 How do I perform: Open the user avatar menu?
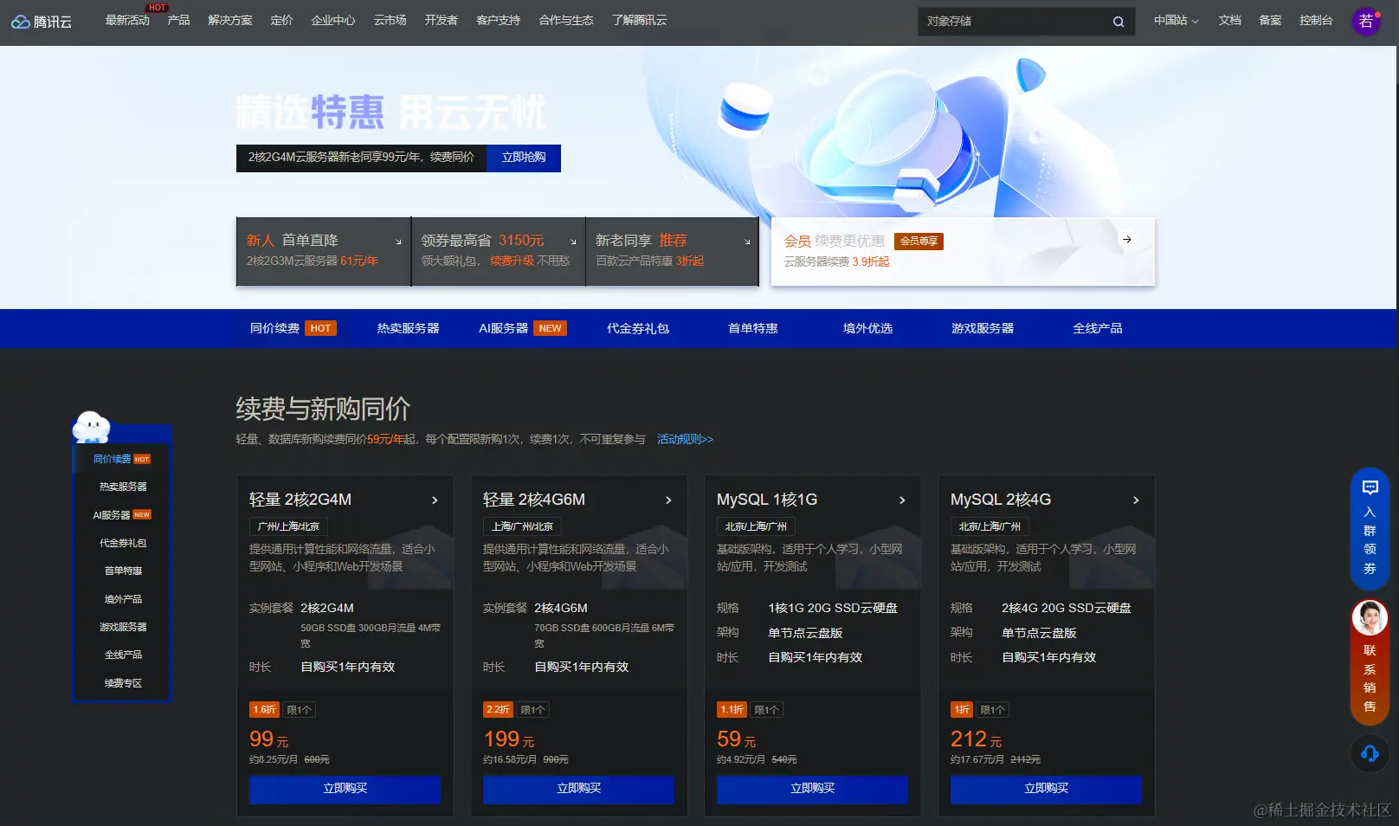coord(1367,21)
